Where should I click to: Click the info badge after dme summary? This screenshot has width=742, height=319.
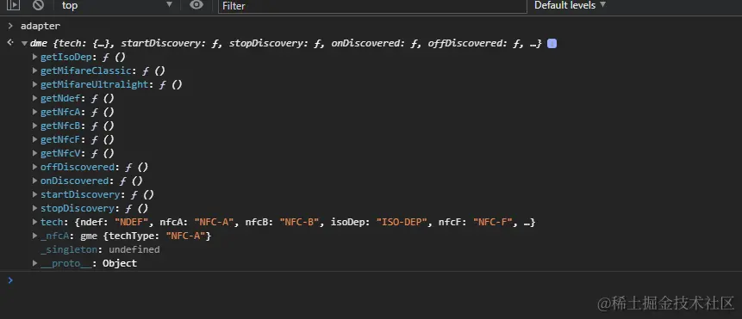pyautogui.click(x=552, y=43)
